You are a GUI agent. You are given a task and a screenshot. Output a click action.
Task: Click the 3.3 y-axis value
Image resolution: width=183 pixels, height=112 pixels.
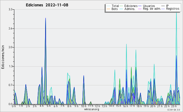[10, 9]
